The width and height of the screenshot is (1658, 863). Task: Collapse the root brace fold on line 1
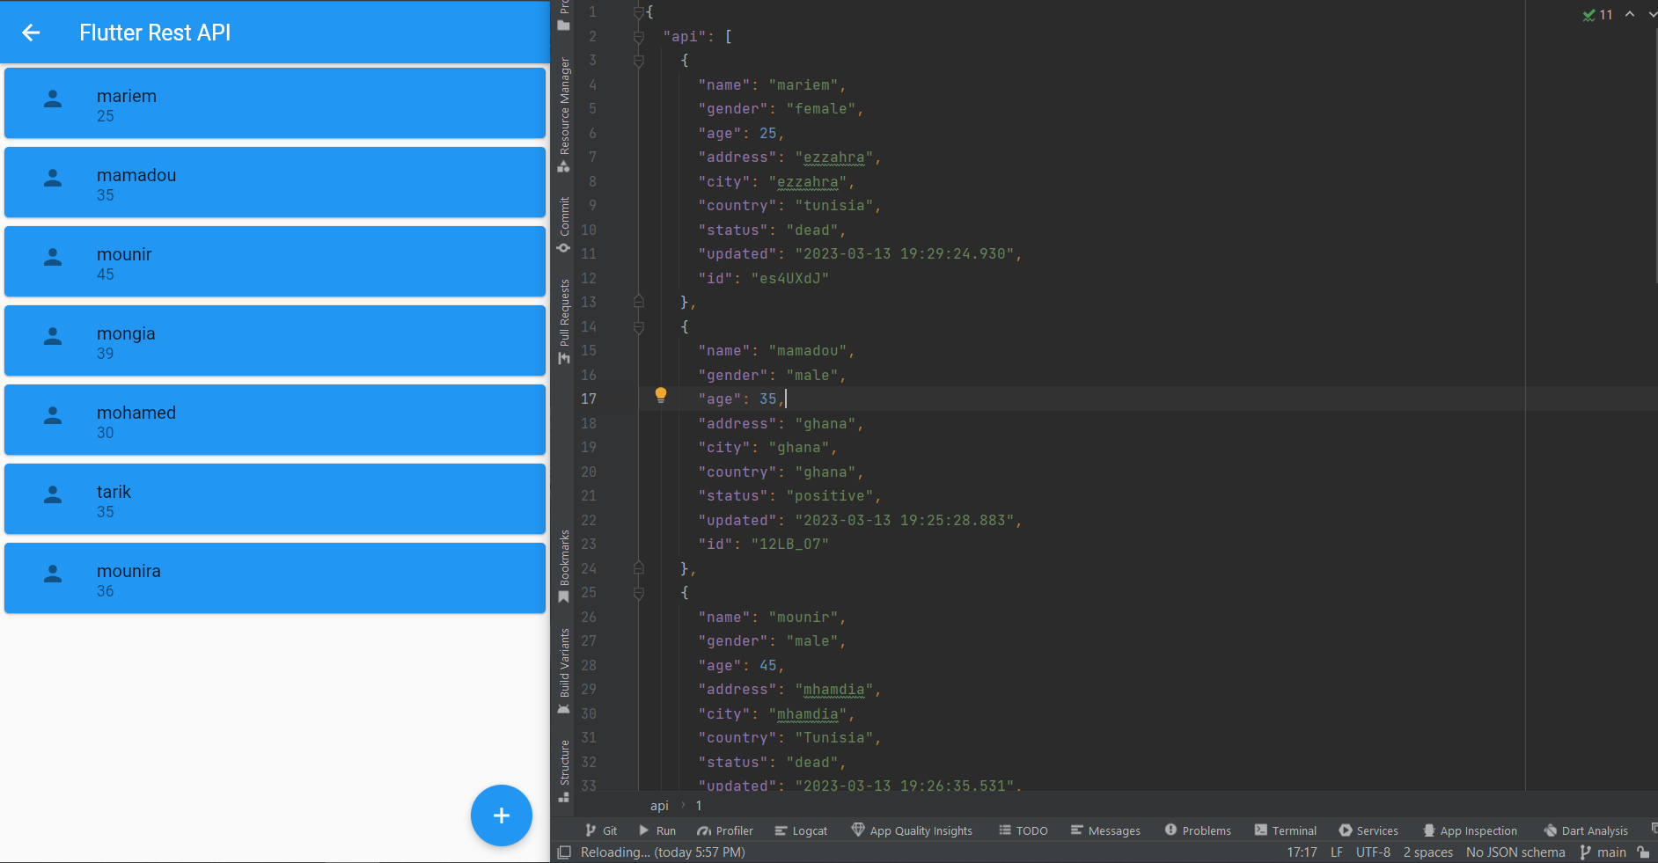click(x=639, y=12)
